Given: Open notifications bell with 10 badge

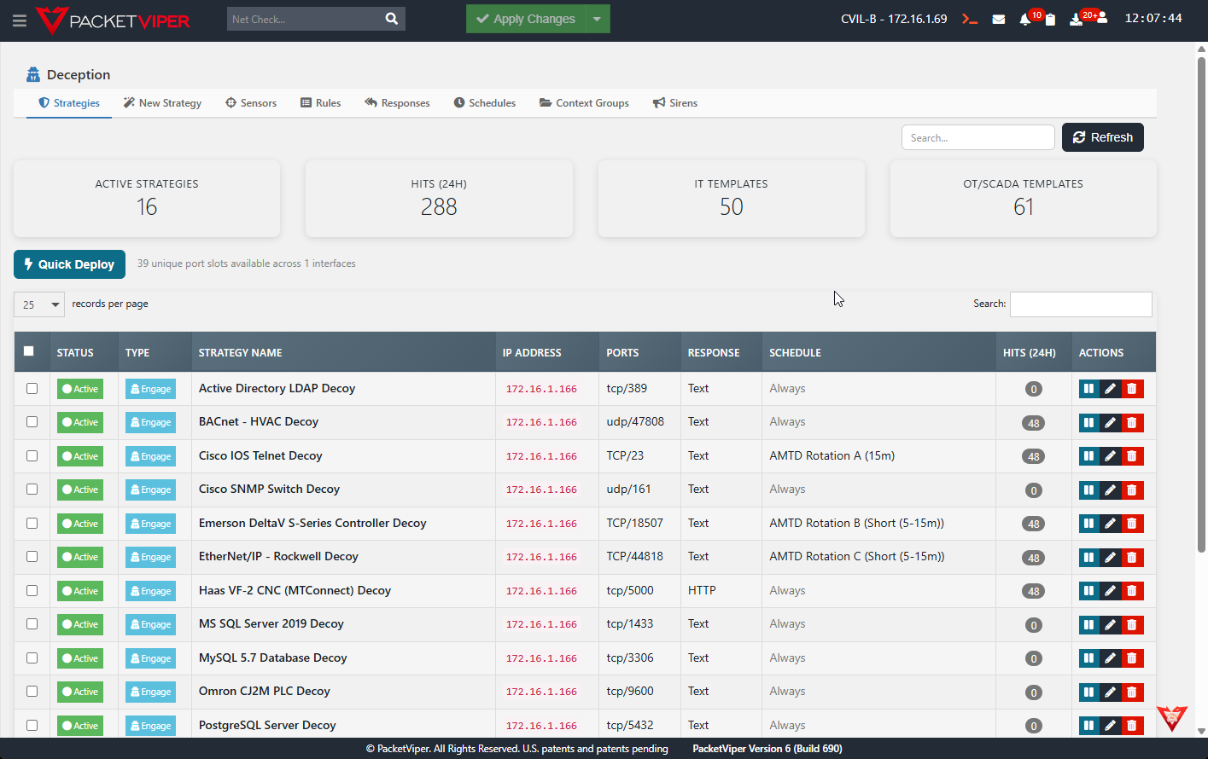Looking at the screenshot, I should [1025, 19].
